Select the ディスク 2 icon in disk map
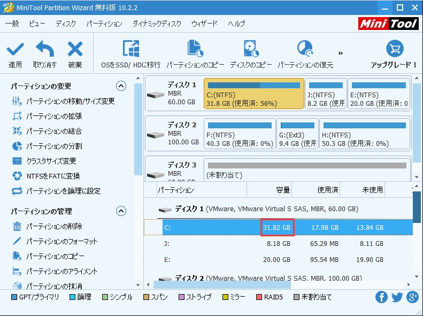 coord(156,135)
